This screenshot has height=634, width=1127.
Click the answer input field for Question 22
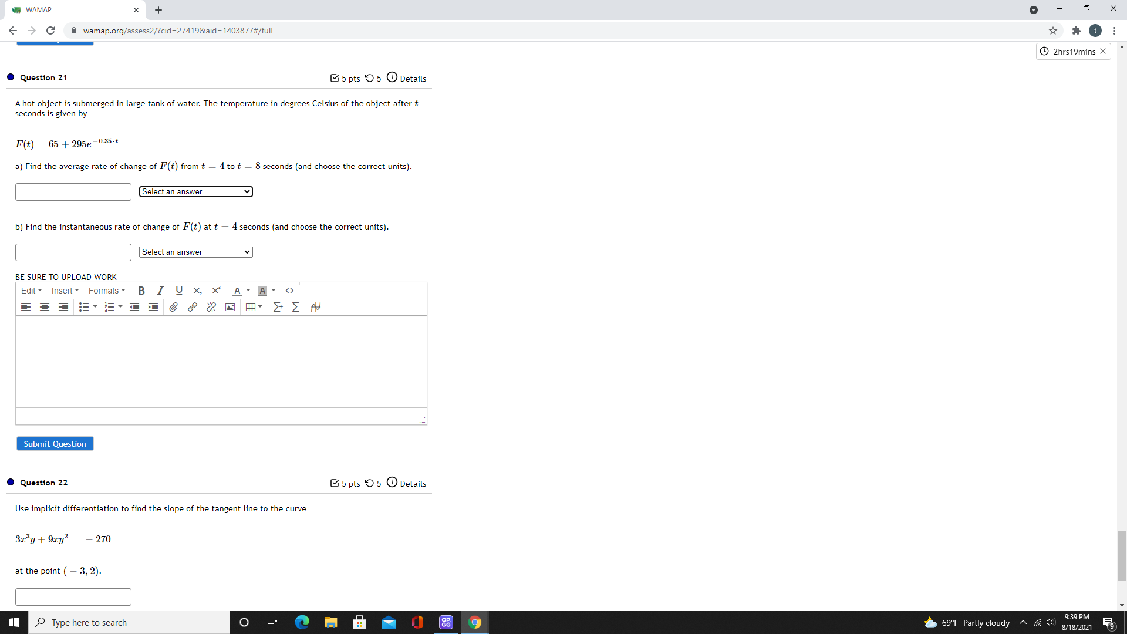(73, 596)
